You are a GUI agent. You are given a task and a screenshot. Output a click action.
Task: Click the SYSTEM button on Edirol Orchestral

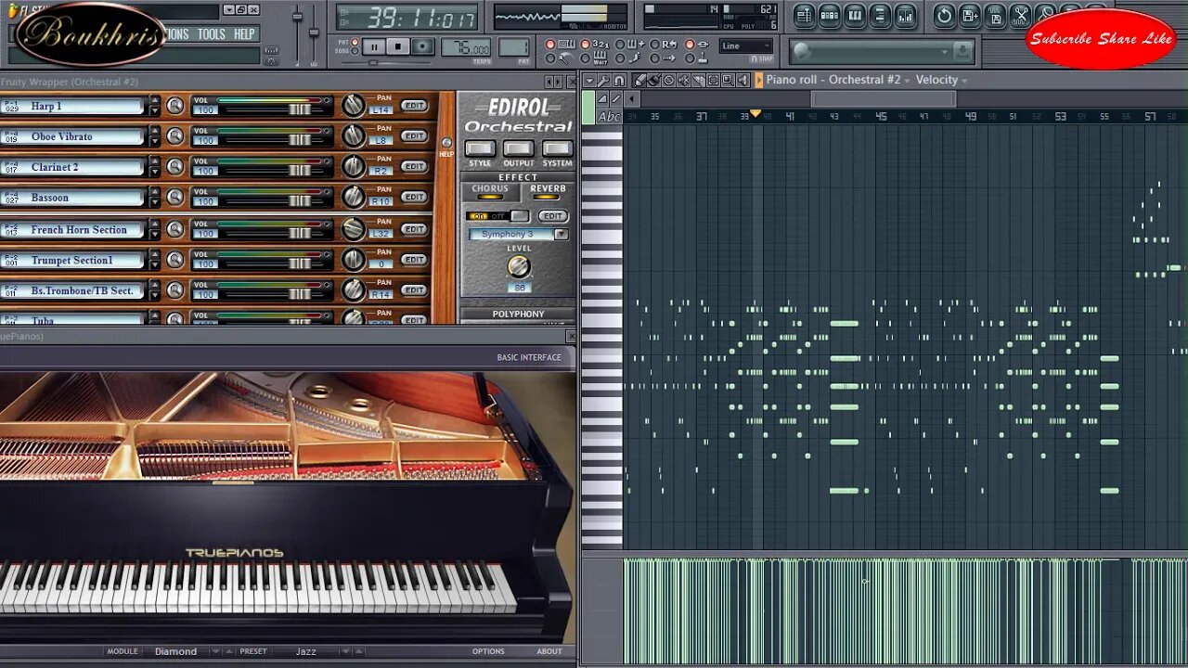[x=557, y=148]
